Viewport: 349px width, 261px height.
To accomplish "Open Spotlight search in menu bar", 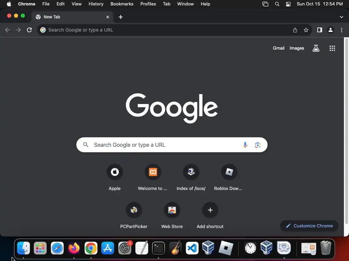I will pos(277,4).
